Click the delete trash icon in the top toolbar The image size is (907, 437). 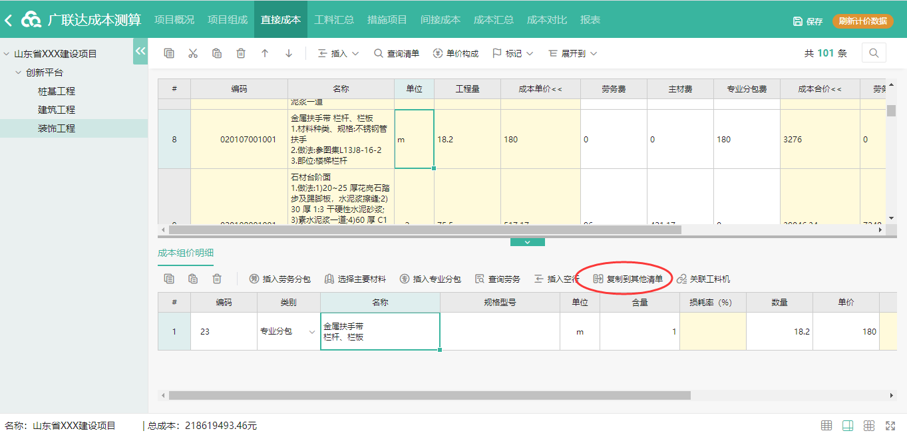pyautogui.click(x=241, y=53)
